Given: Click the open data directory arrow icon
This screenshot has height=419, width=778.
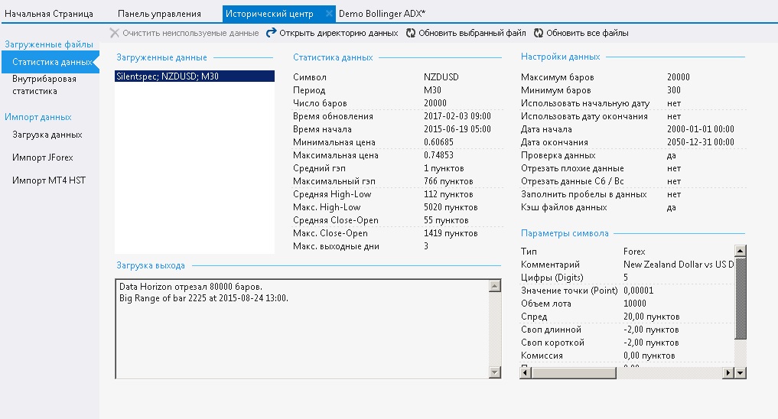Looking at the screenshot, I should [x=271, y=33].
